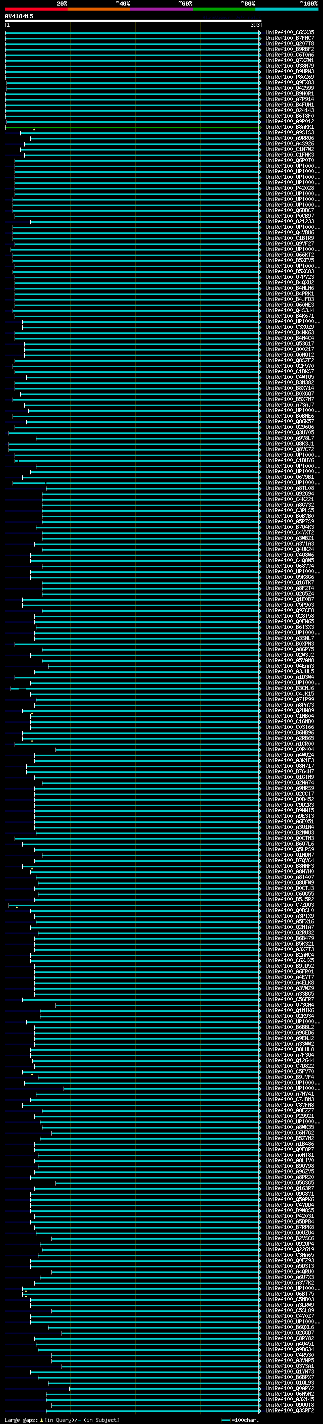The height and width of the screenshot is (1424, 323).
Task: Select the UniRef100_P80269 label
Action: (290, 77)
